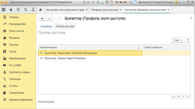Click the search magnifier icon

pyautogui.click(x=26, y=10)
